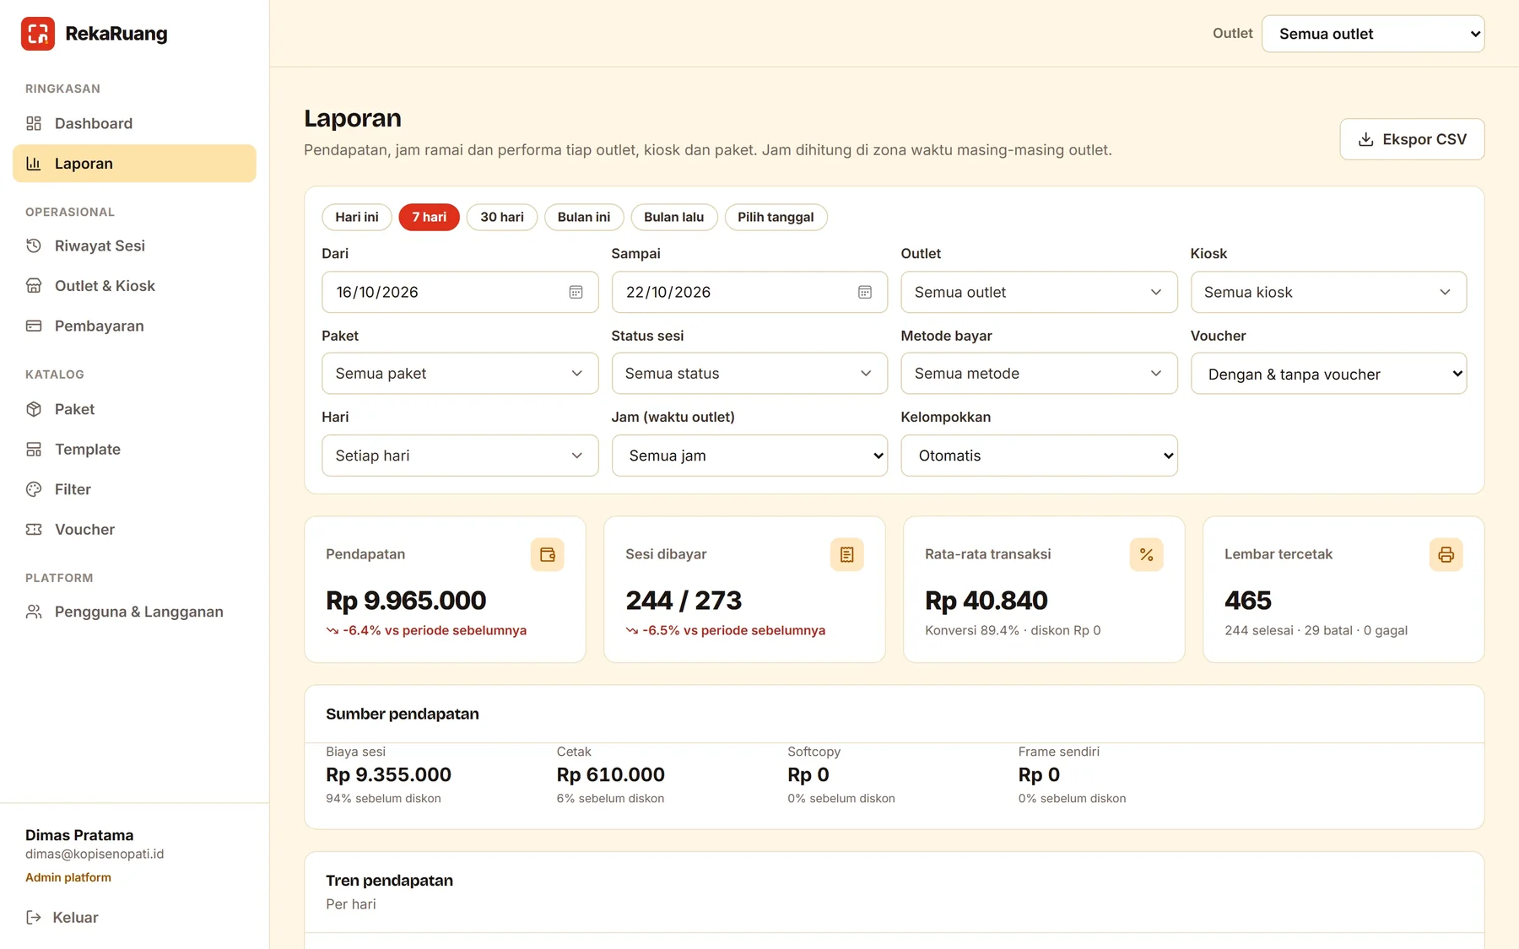Go to Riwayat Sesi in sidebar

pyautogui.click(x=134, y=245)
